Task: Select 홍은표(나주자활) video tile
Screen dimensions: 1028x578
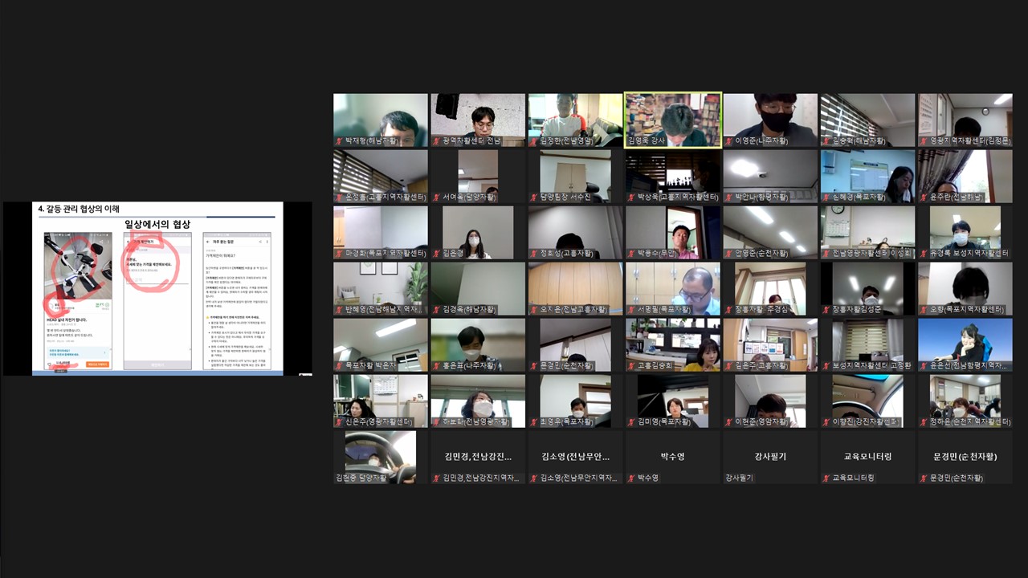Action: pyautogui.click(x=477, y=344)
